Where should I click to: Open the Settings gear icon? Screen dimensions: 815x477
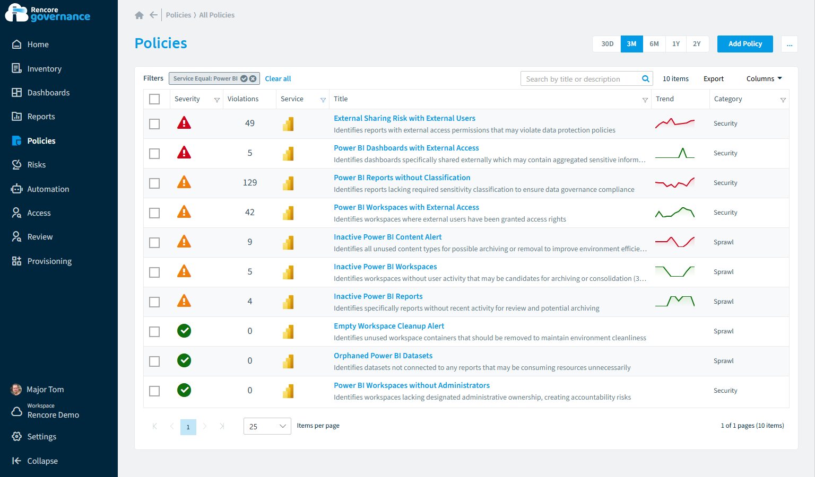coord(17,436)
